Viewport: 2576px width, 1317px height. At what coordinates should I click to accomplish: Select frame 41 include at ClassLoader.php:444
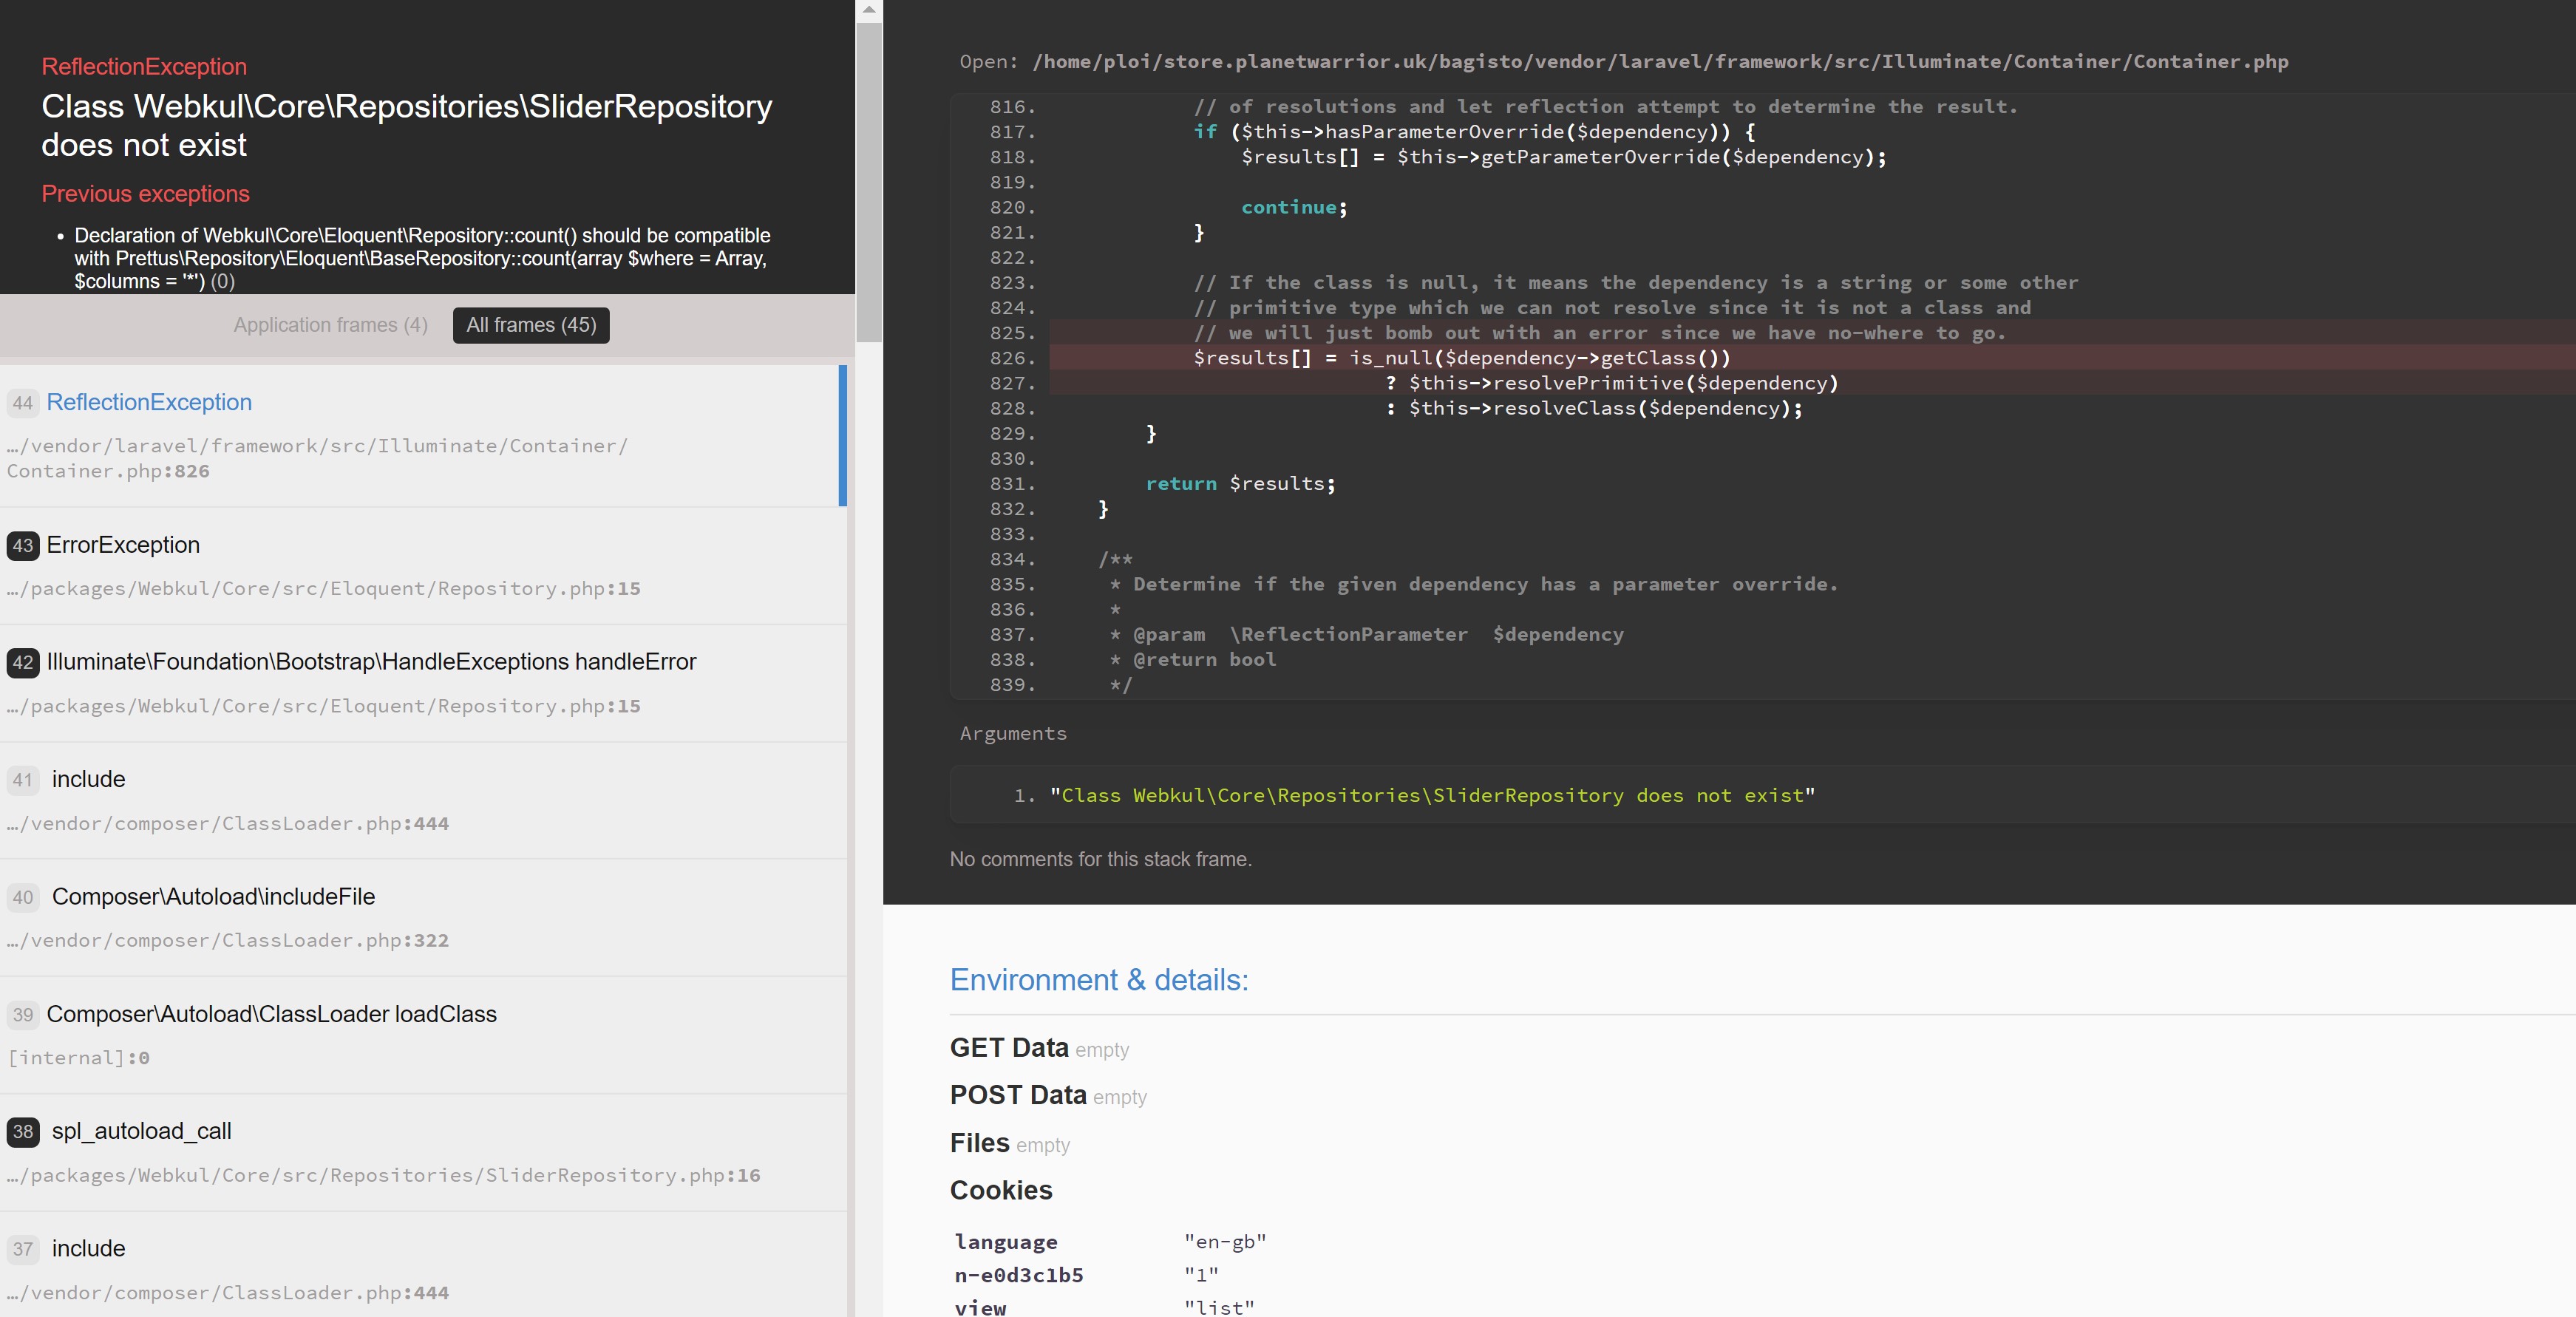pos(423,800)
